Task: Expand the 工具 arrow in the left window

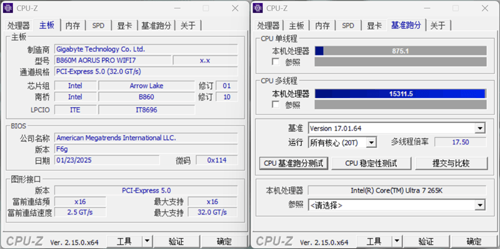Action: 147,242
